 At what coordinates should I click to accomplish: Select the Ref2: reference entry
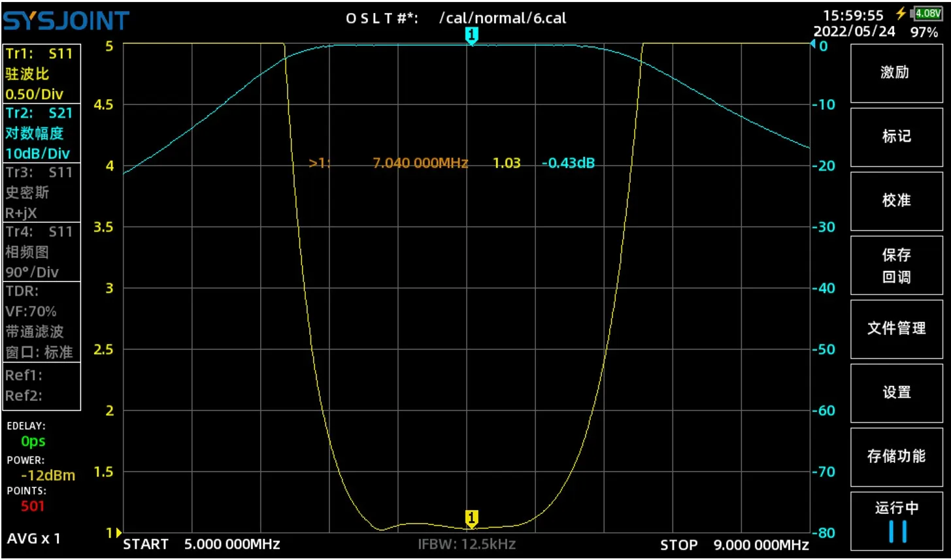(x=24, y=396)
